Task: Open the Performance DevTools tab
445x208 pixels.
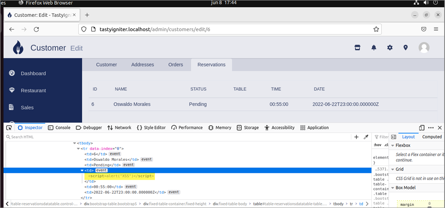Action: point(187,128)
